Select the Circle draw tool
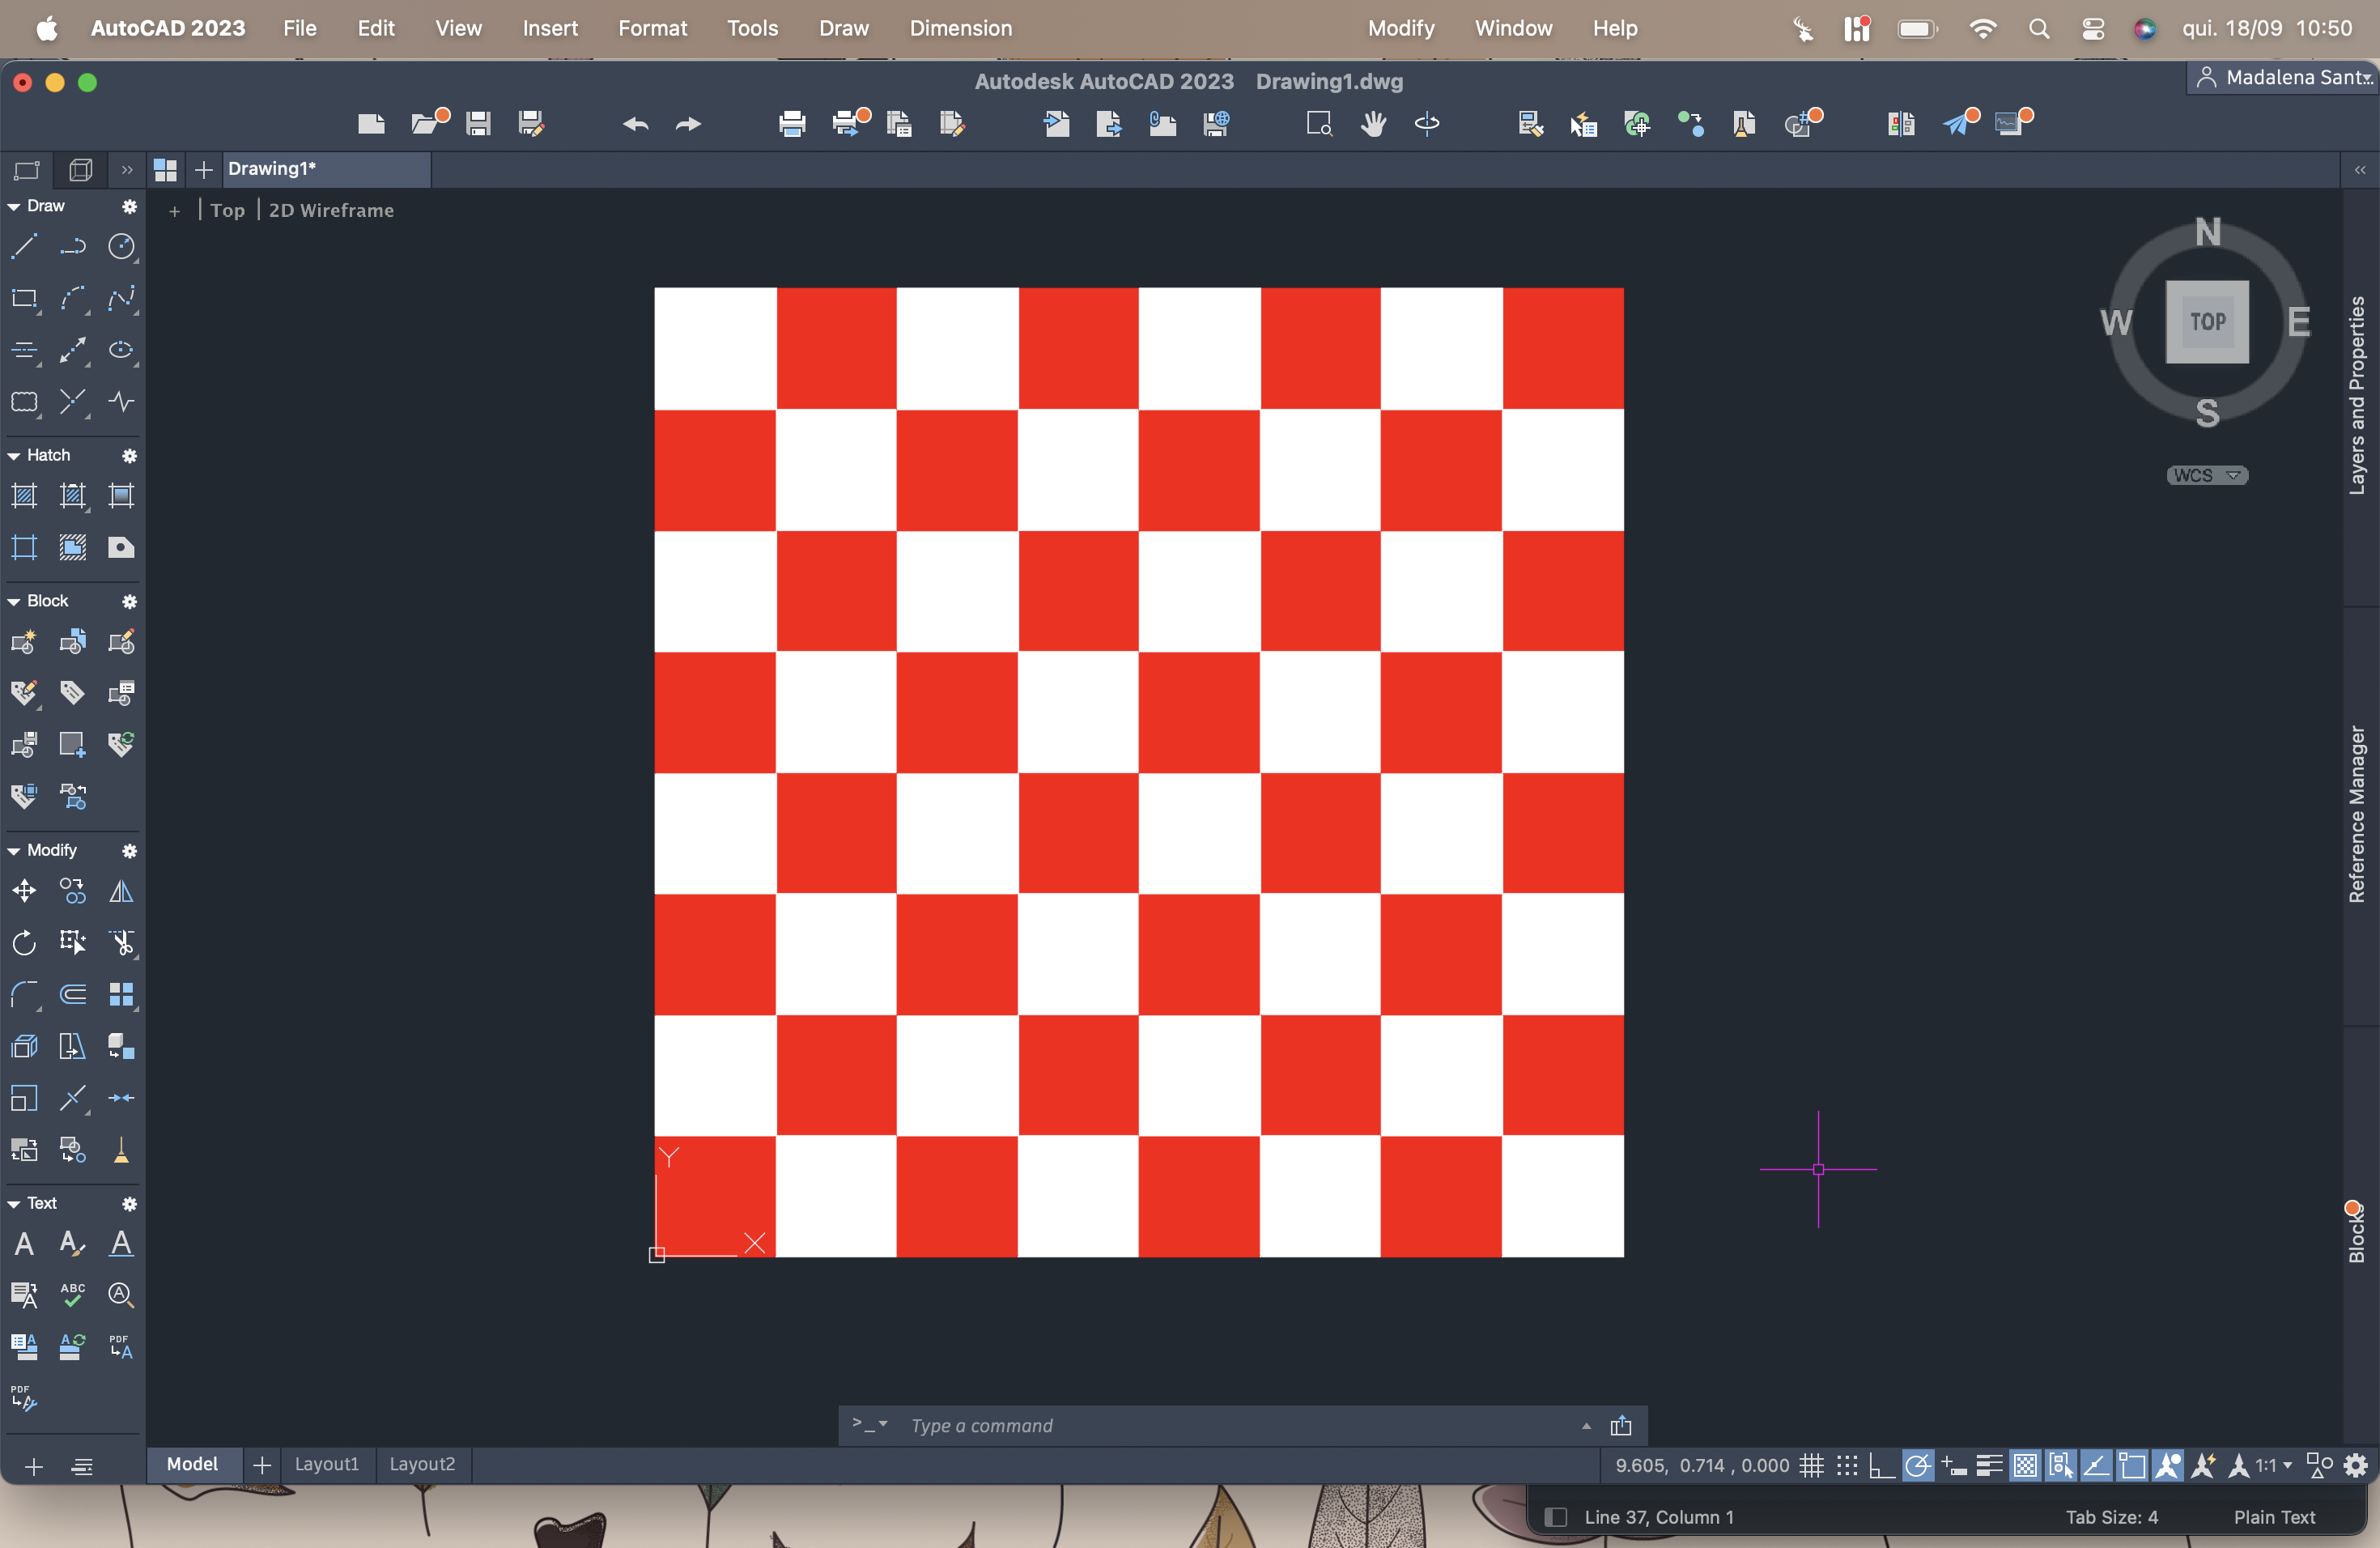 (x=121, y=246)
